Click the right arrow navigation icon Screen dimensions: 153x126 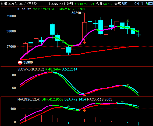point(141,3)
